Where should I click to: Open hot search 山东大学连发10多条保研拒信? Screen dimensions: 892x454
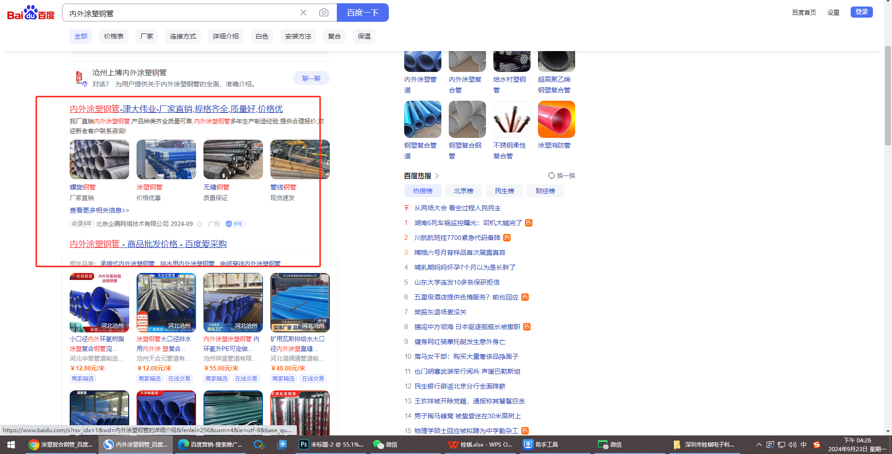pyautogui.click(x=457, y=282)
